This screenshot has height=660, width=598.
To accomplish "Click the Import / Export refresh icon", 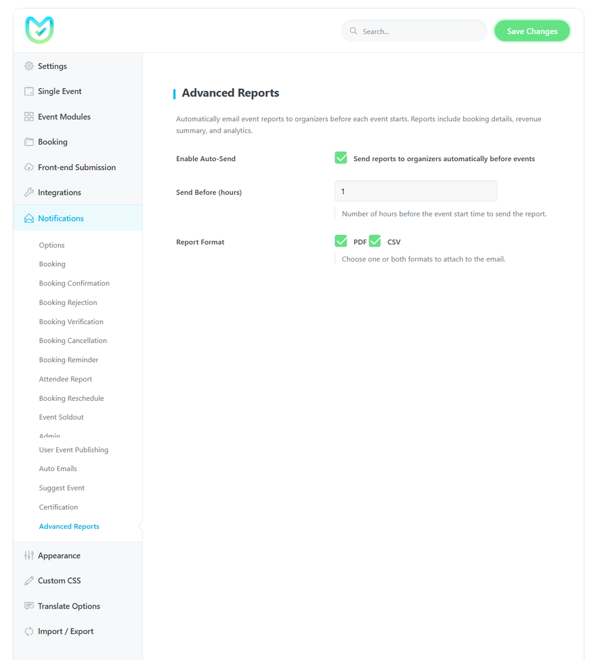I will [x=28, y=632].
